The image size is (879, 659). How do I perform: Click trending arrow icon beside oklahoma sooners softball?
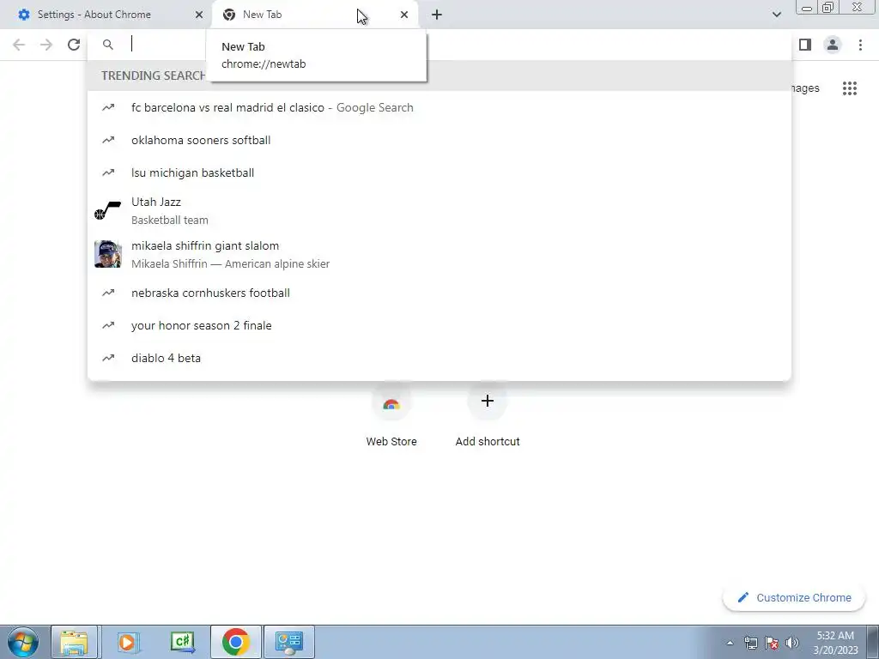tap(108, 140)
